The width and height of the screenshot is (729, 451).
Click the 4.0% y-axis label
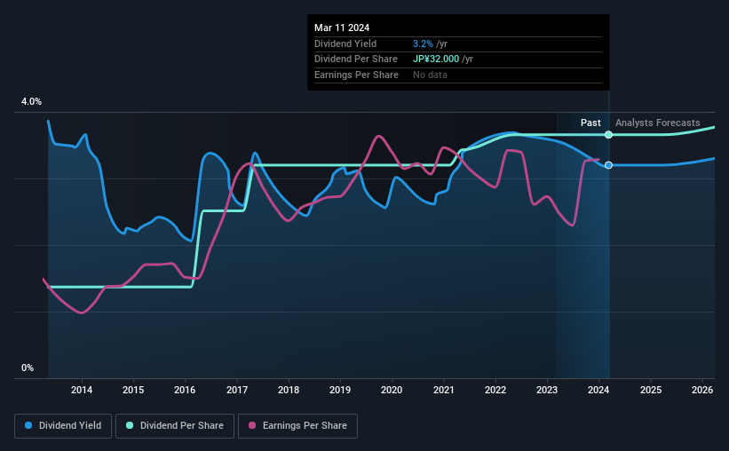pos(31,101)
